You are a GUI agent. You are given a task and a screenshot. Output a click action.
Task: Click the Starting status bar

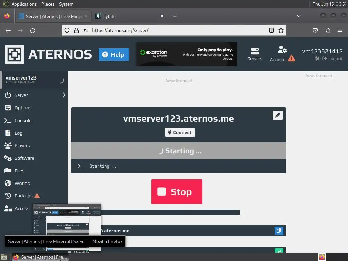[x=179, y=151]
